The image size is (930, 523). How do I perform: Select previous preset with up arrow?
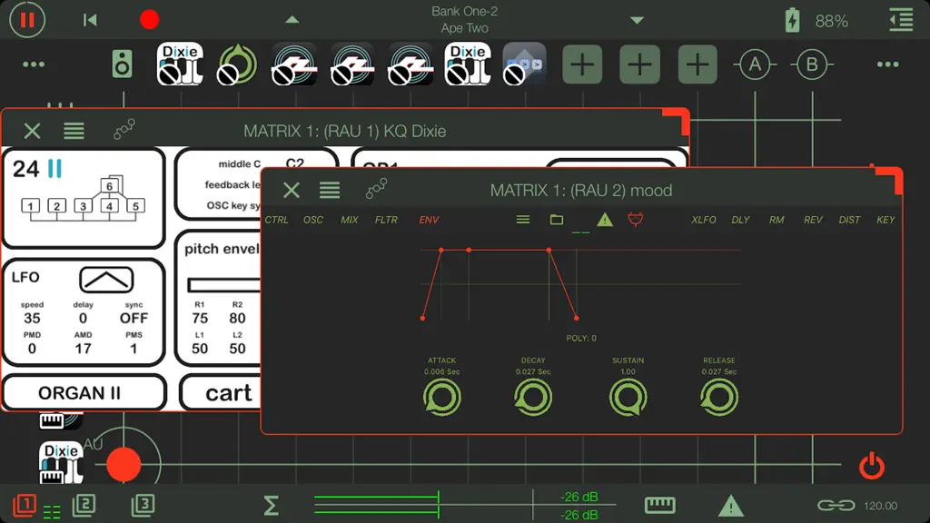pyautogui.click(x=292, y=20)
